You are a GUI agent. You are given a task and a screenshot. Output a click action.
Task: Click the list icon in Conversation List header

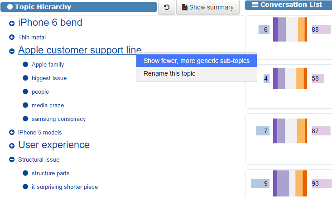click(255, 5)
